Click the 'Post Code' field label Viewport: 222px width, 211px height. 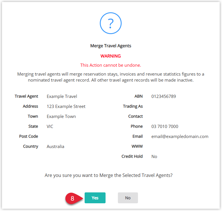coord(29,136)
